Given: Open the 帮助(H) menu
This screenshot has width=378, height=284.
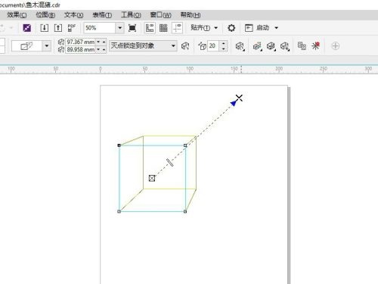Looking at the screenshot, I should pyautogui.click(x=191, y=15).
